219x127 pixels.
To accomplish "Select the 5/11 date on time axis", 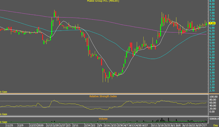I will (154, 126).
